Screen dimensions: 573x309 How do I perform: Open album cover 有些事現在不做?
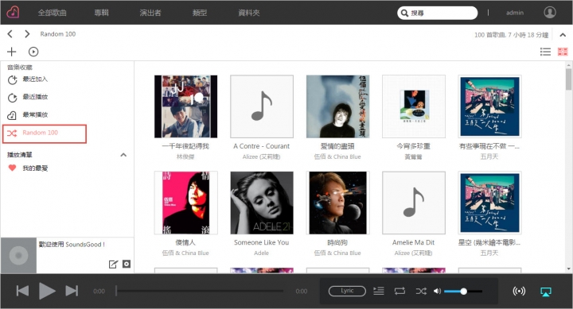489,106
